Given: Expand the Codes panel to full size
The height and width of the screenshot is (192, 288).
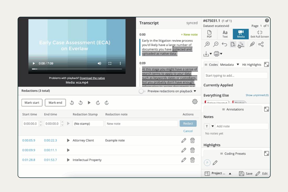Looking at the screenshot, I should coord(266,64).
